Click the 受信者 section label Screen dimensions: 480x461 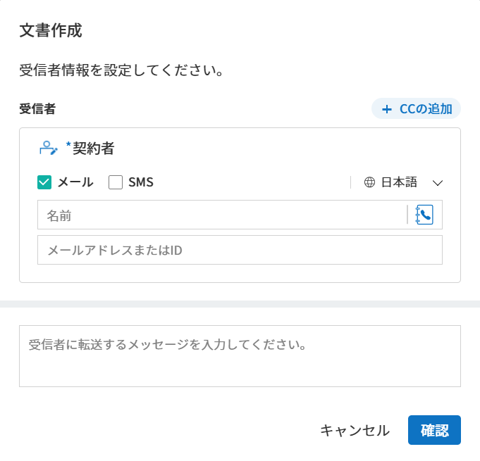(x=37, y=109)
